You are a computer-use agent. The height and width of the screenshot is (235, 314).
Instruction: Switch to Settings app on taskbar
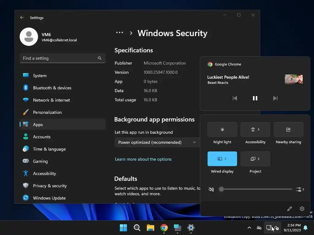(191, 228)
